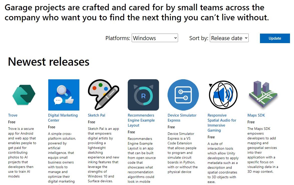This screenshot has height=185, width=294.
Task: Click the Free label under Trove
Action: pyautogui.click(x=12, y=122)
